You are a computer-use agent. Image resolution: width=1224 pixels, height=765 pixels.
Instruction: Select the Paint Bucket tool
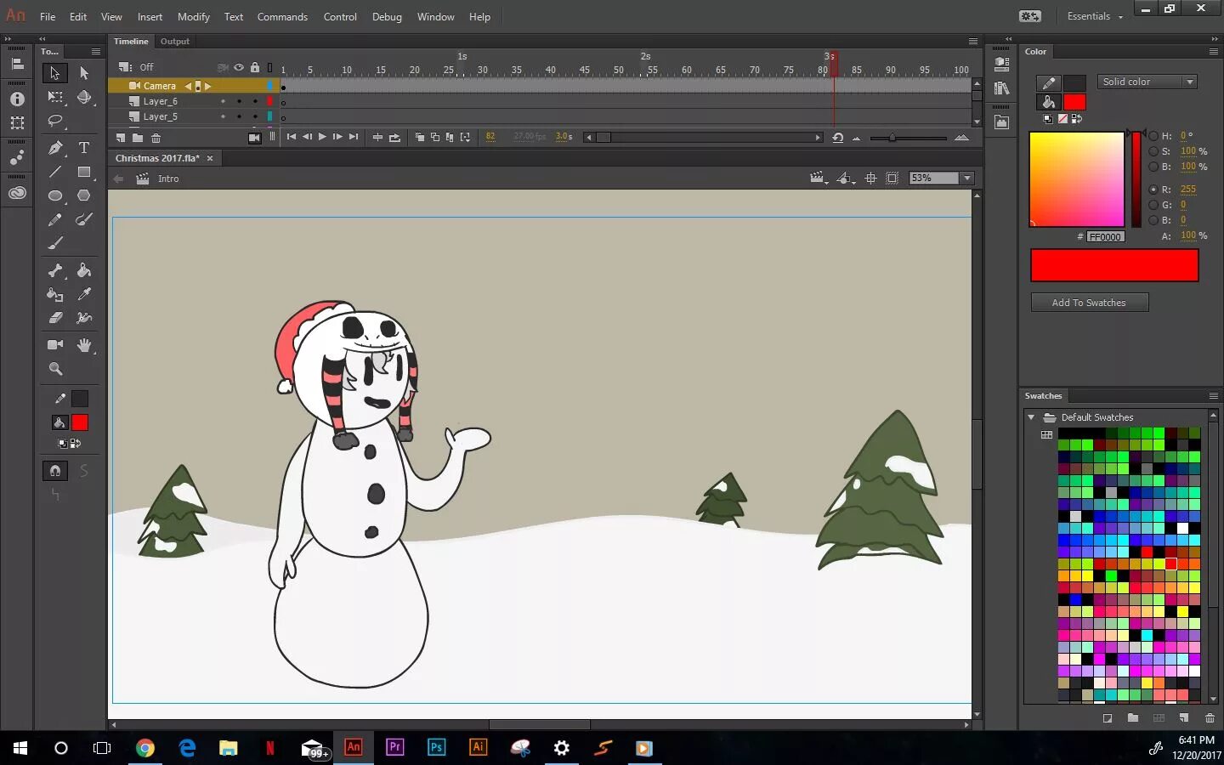[84, 270]
